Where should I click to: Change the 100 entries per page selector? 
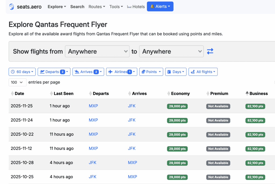click(x=17, y=82)
